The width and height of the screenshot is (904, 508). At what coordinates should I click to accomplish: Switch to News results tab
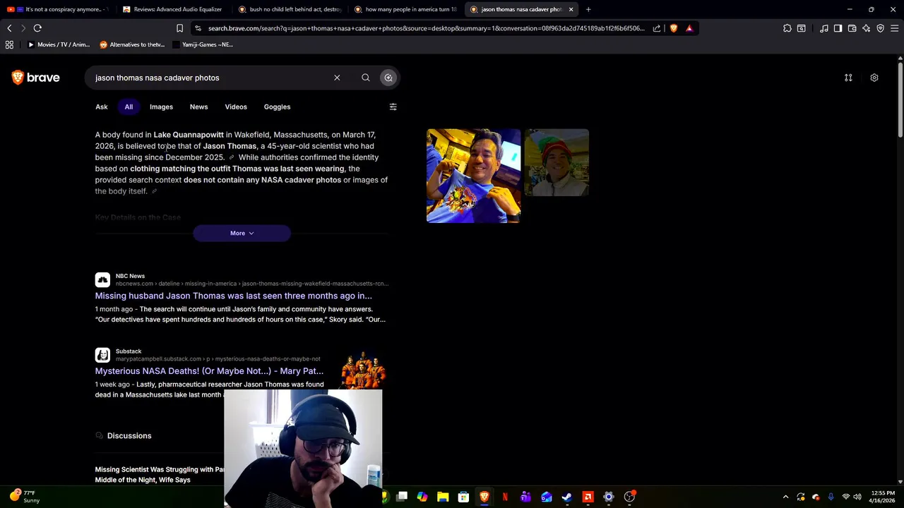point(198,107)
